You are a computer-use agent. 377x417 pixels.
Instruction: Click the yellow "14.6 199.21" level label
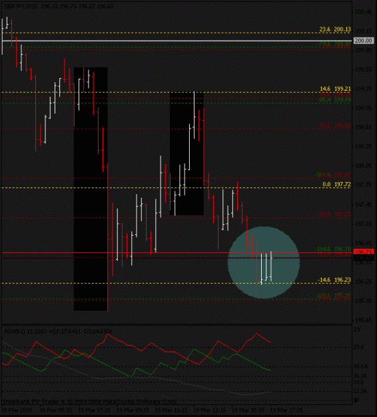(x=335, y=89)
